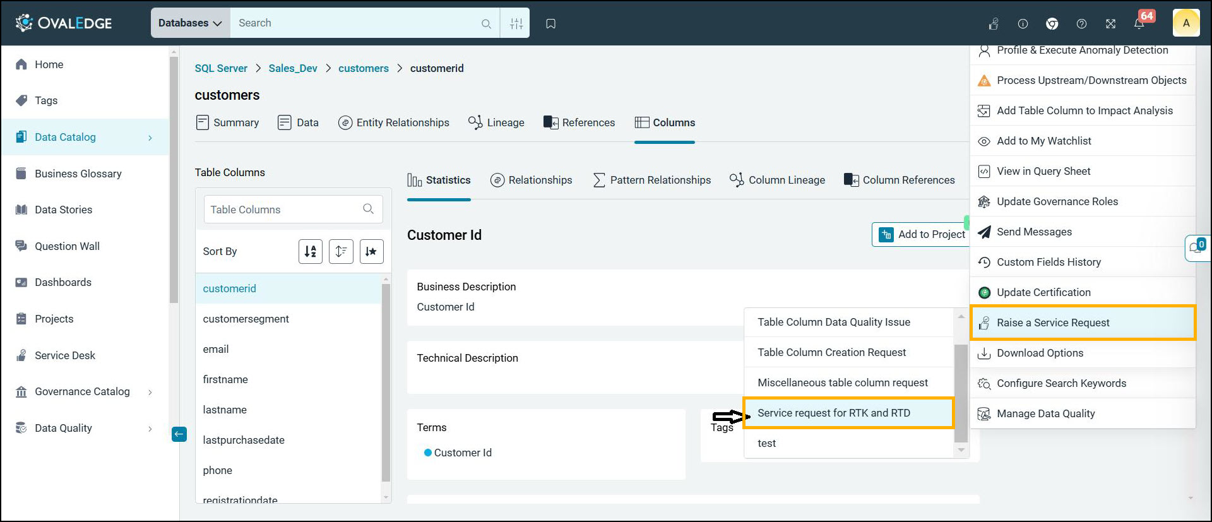Open notifications bell with 64 badge
The height and width of the screenshot is (522, 1212).
[1139, 23]
